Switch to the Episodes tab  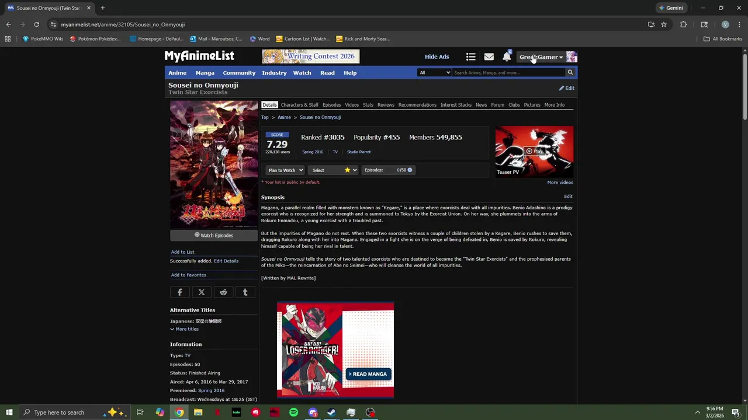coord(331,105)
